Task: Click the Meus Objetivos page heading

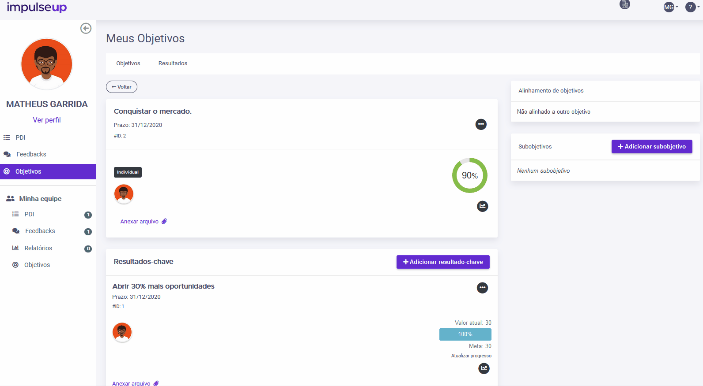Action: (145, 38)
